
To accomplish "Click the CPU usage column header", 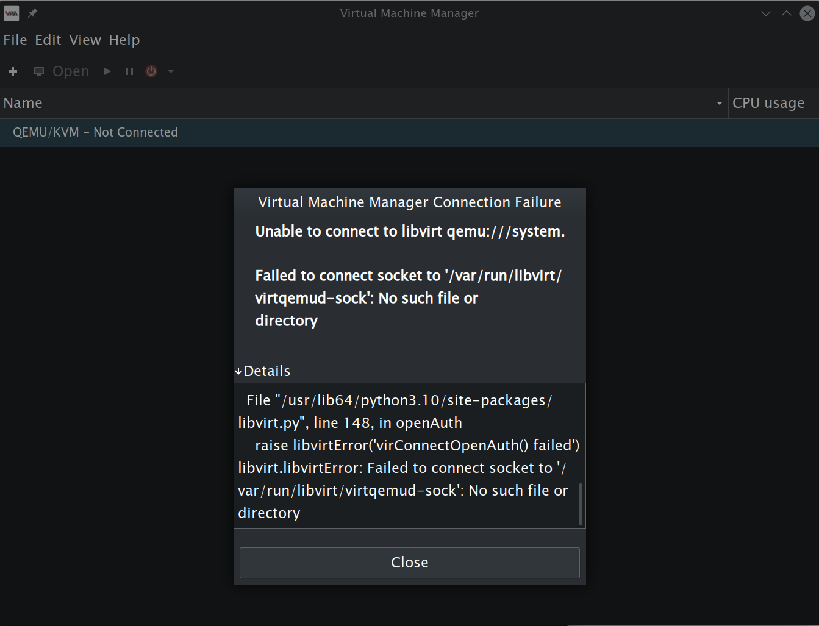I will tap(774, 103).
